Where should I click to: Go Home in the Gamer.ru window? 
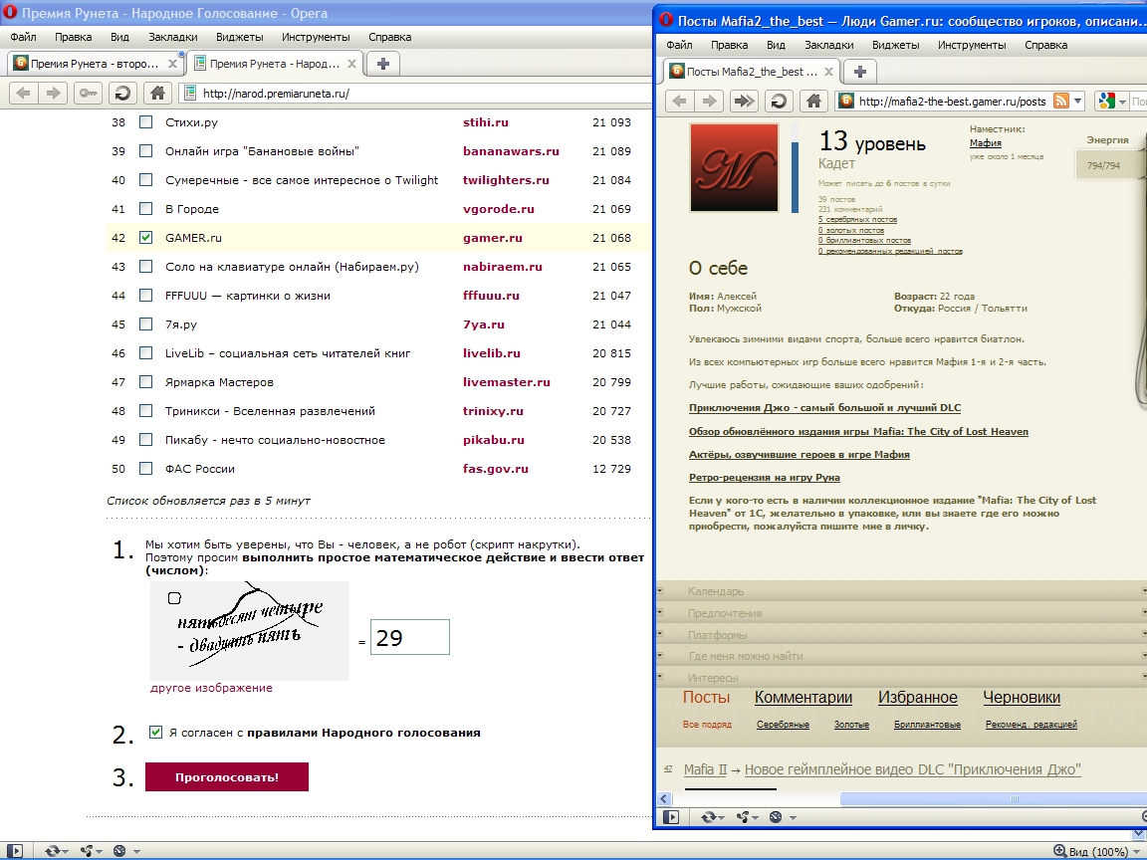click(x=813, y=101)
